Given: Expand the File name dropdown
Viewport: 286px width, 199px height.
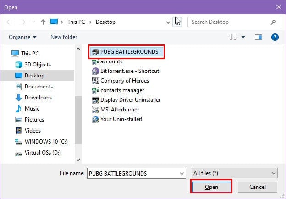Looking at the screenshot, I should coord(182,174).
